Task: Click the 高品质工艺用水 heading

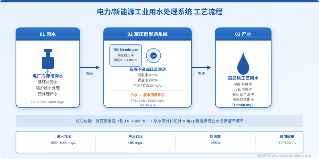Action: click(243, 78)
